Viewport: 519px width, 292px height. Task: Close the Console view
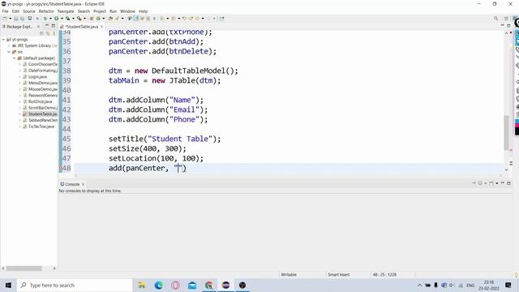83,184
